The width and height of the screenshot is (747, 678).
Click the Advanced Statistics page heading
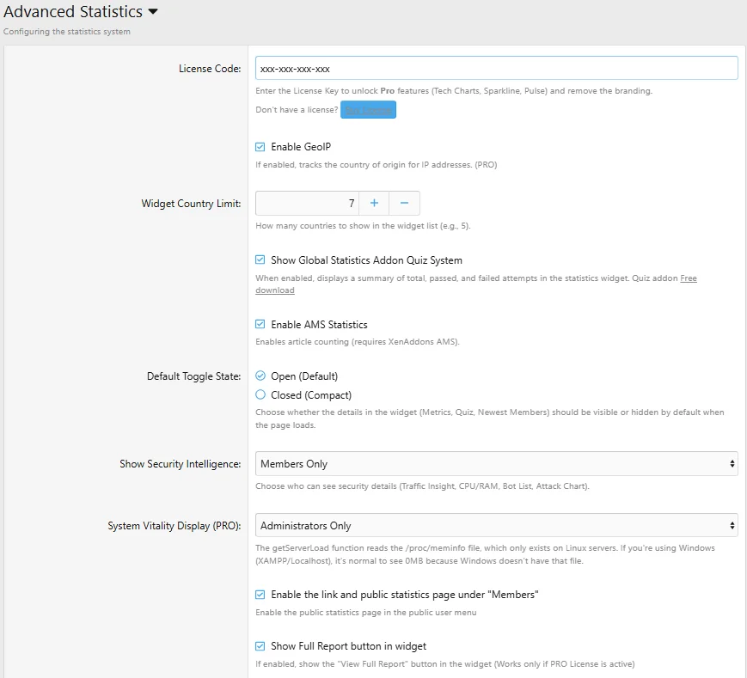click(73, 12)
